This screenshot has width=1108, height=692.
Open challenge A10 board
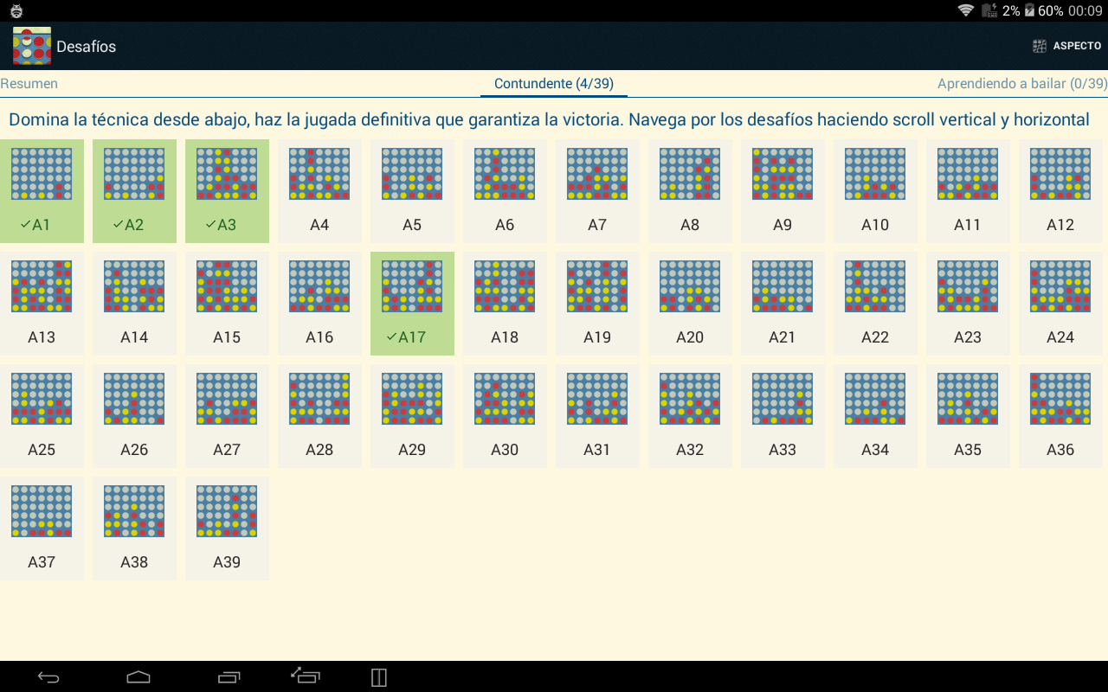[x=875, y=191]
